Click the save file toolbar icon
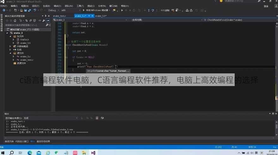Viewport: 278px width, 155px height. click(x=26, y=10)
